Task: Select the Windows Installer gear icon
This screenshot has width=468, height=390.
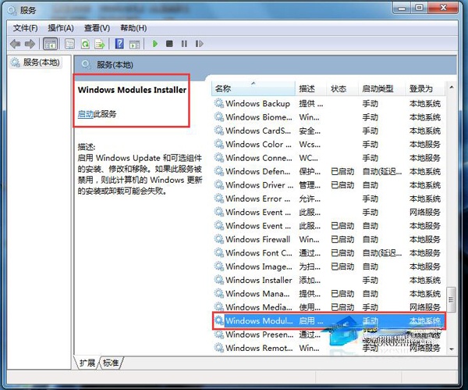Action: pyautogui.click(x=218, y=280)
